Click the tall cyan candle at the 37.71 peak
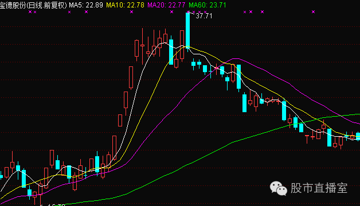Viewport: 360px width, 206px height. 188,30
